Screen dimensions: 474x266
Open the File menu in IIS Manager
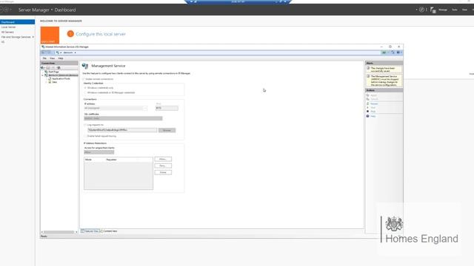coord(44,58)
